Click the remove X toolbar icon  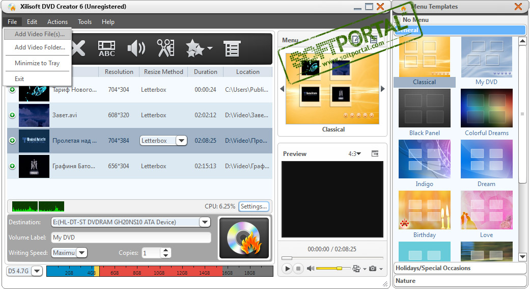[x=78, y=48]
